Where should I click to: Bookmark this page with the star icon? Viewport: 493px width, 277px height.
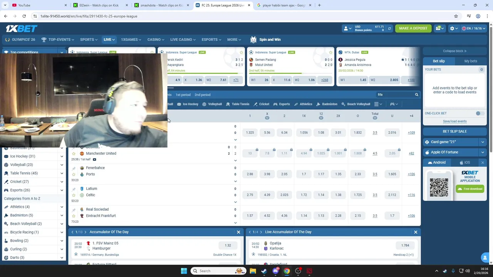coord(456,16)
